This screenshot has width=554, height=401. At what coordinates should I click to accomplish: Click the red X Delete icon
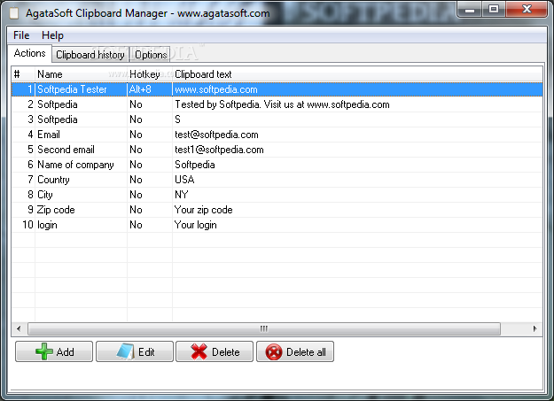[x=199, y=351]
